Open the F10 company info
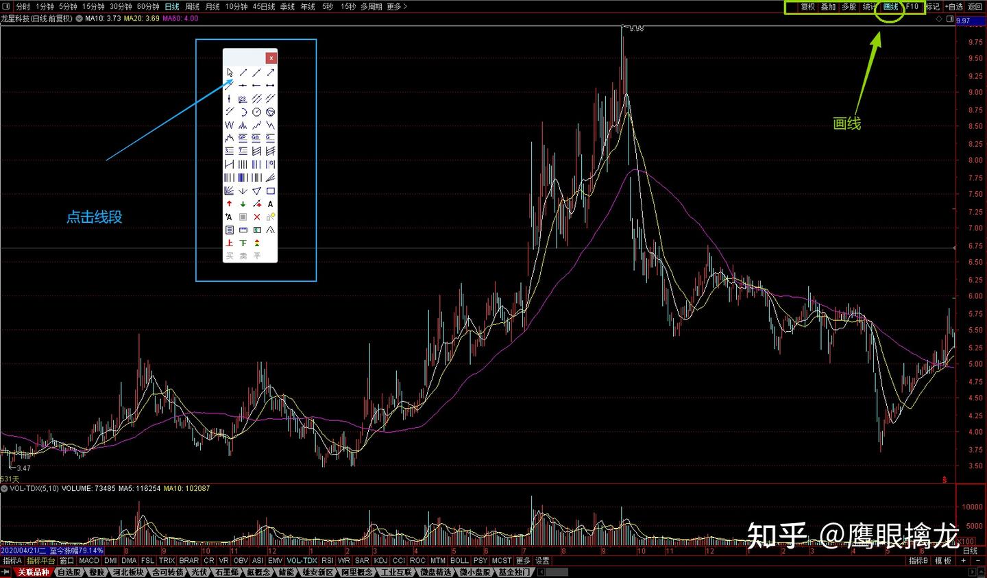Screen dimensions: 987x578 (x=912, y=7)
